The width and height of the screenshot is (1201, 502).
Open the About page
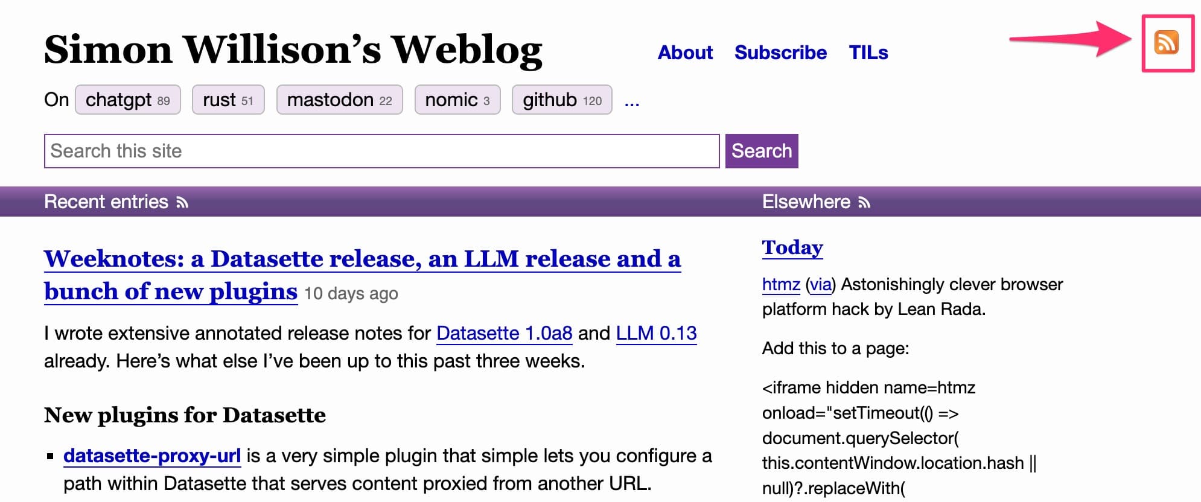click(684, 53)
